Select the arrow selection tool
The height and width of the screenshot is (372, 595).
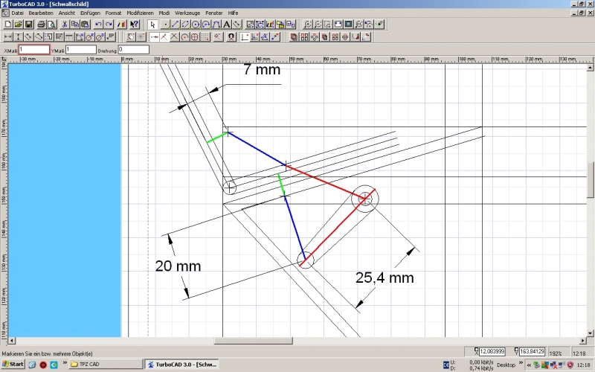[152, 24]
